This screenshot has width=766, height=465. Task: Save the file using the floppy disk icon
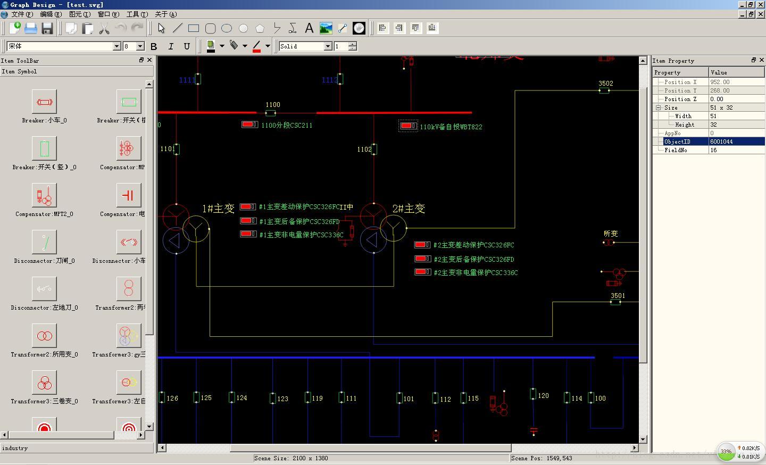tap(47, 28)
